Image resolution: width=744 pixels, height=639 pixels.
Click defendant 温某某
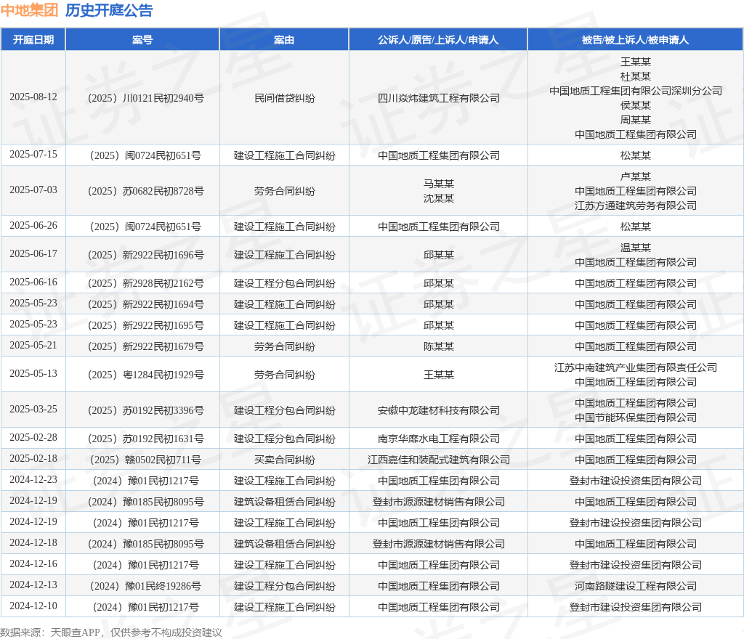tap(635, 248)
